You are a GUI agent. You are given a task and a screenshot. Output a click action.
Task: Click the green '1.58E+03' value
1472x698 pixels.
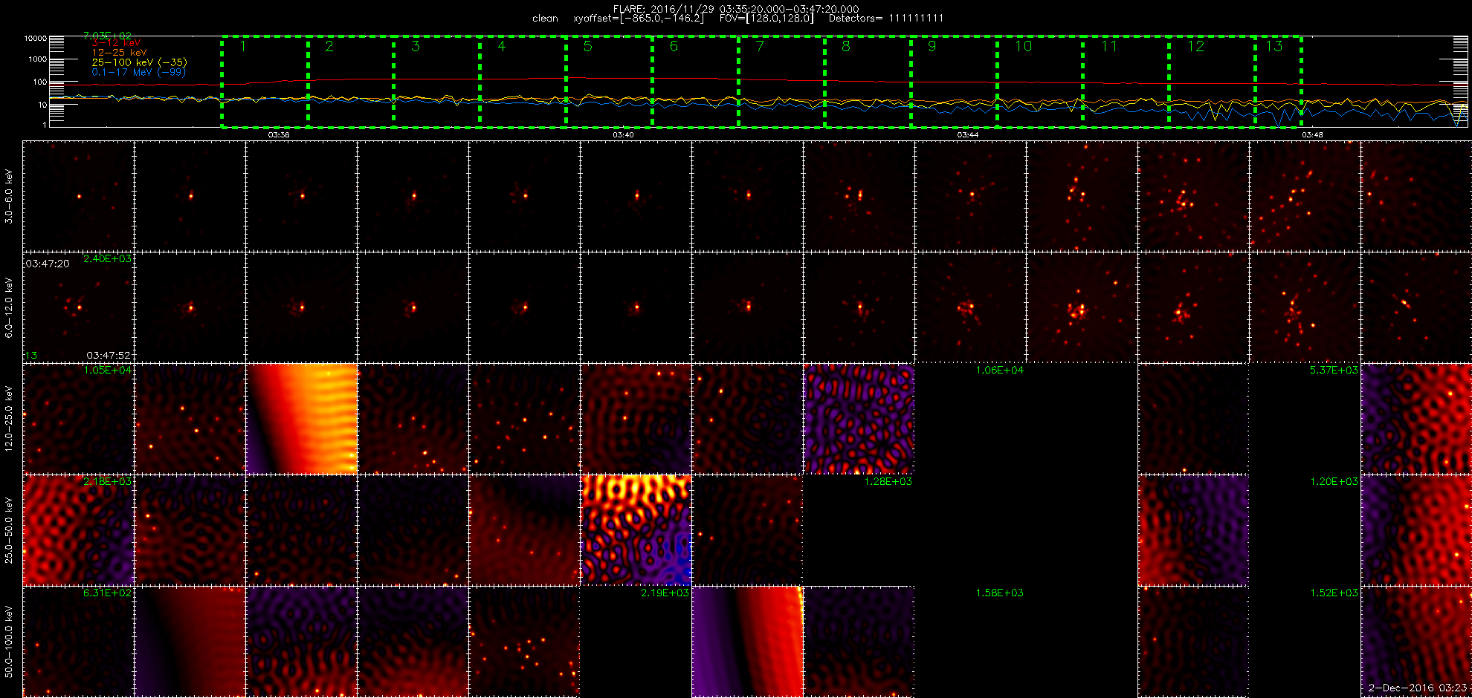click(x=999, y=593)
